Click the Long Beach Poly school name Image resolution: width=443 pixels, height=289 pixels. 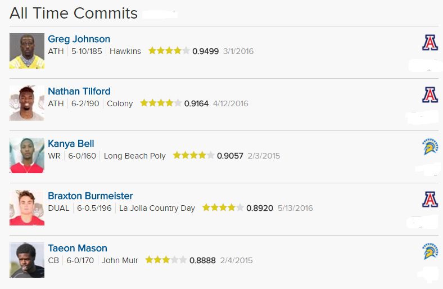point(134,156)
